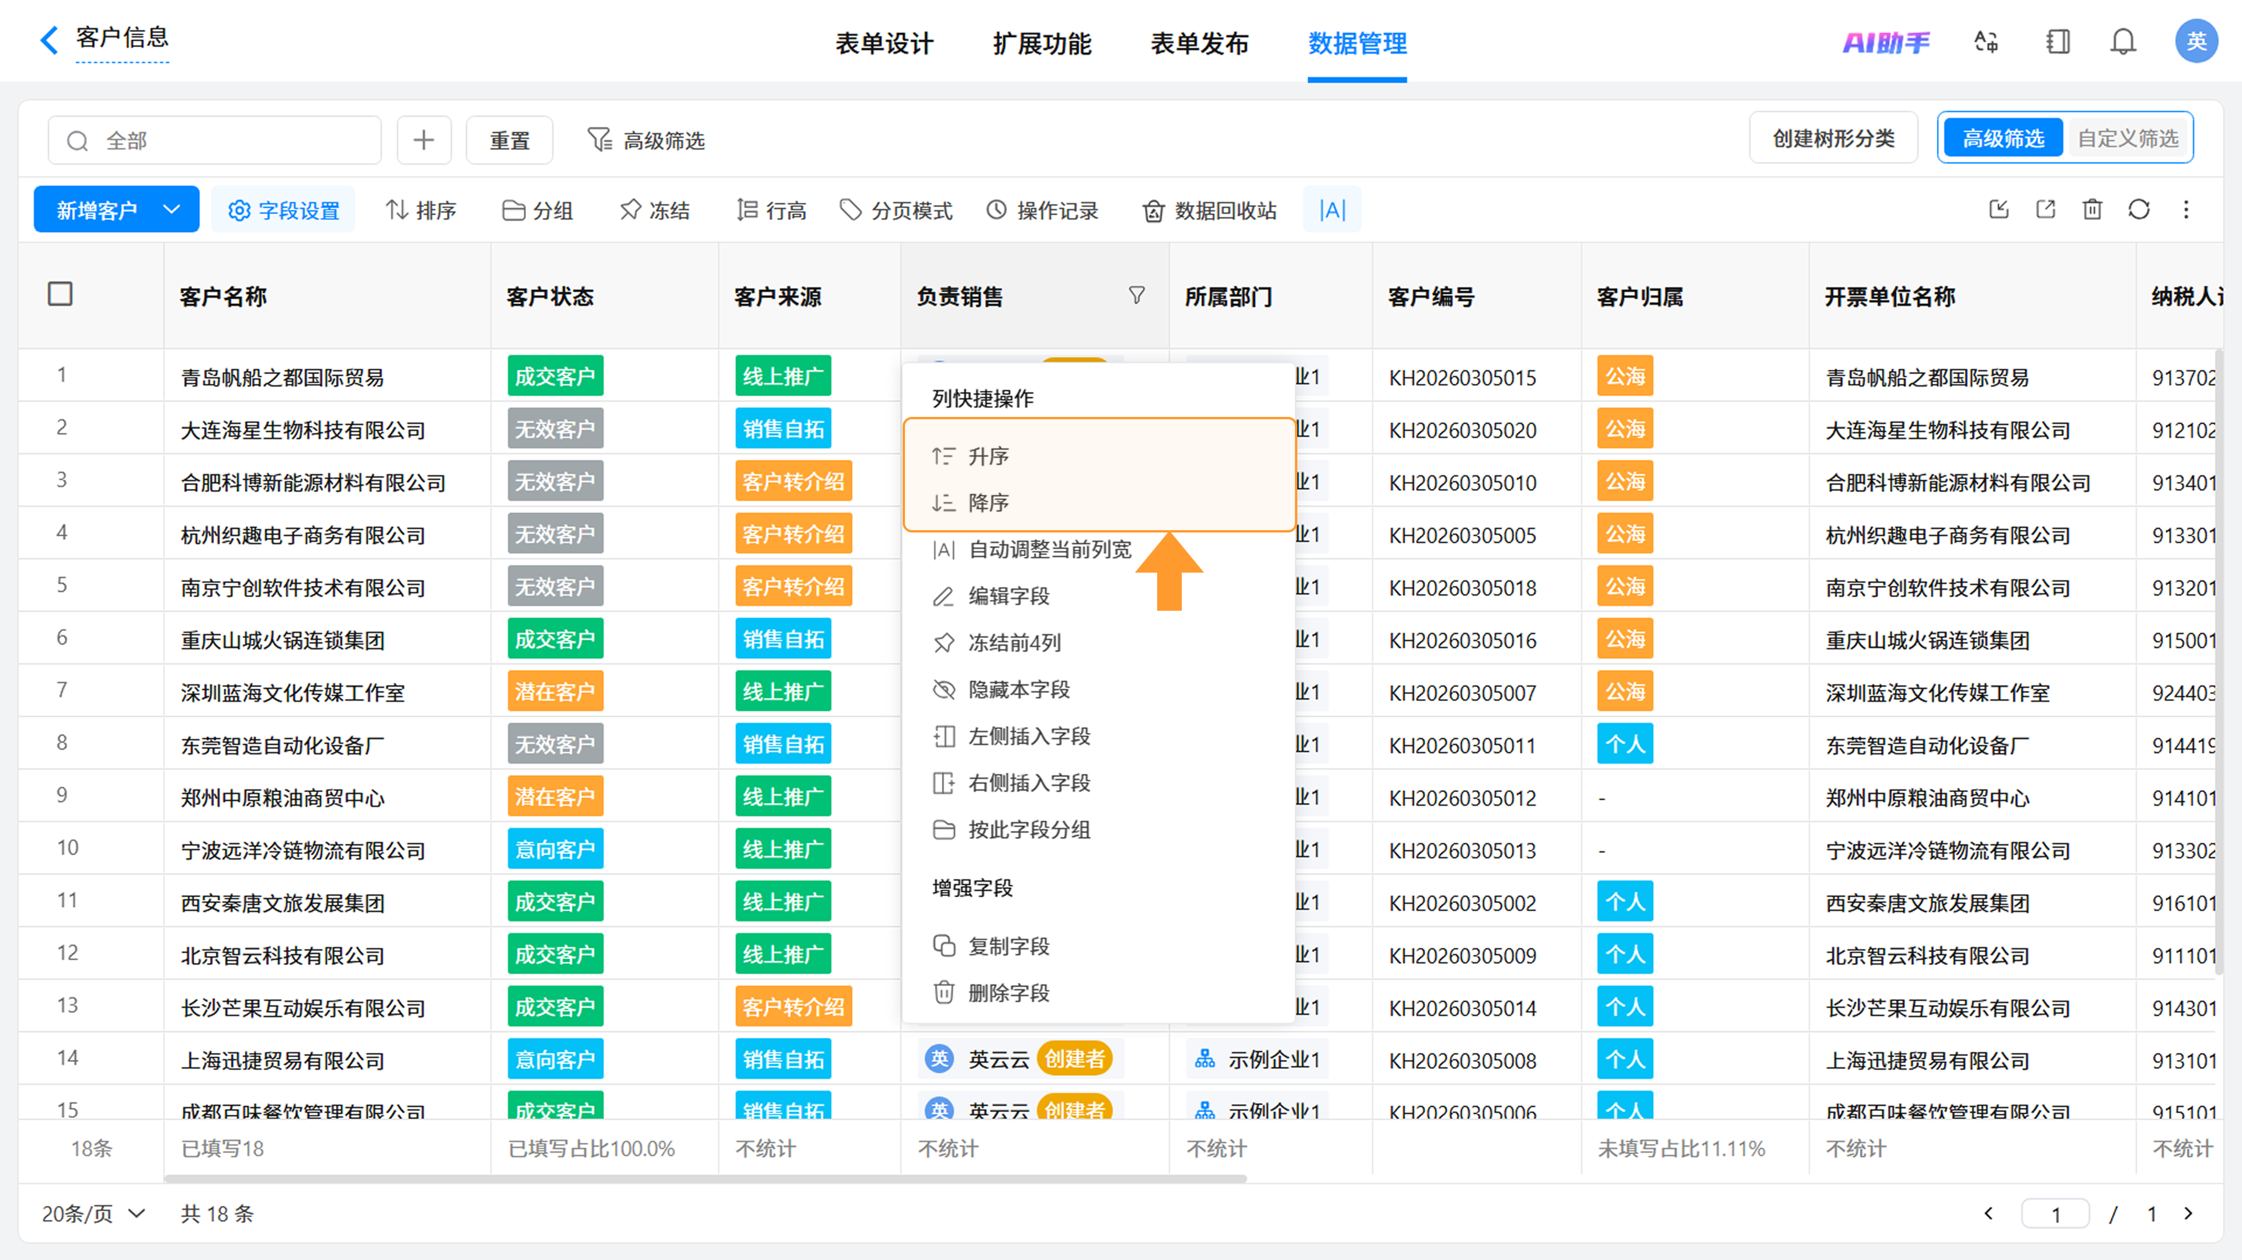Open 数据回收站 recycle bin
The height and width of the screenshot is (1260, 2242).
pyautogui.click(x=1210, y=210)
